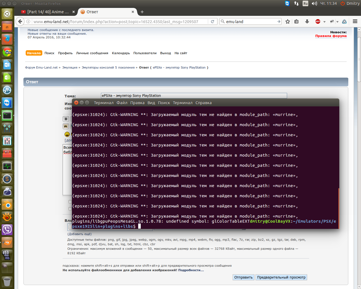Click the bug-shaped extension icon in toolbar

332,21
